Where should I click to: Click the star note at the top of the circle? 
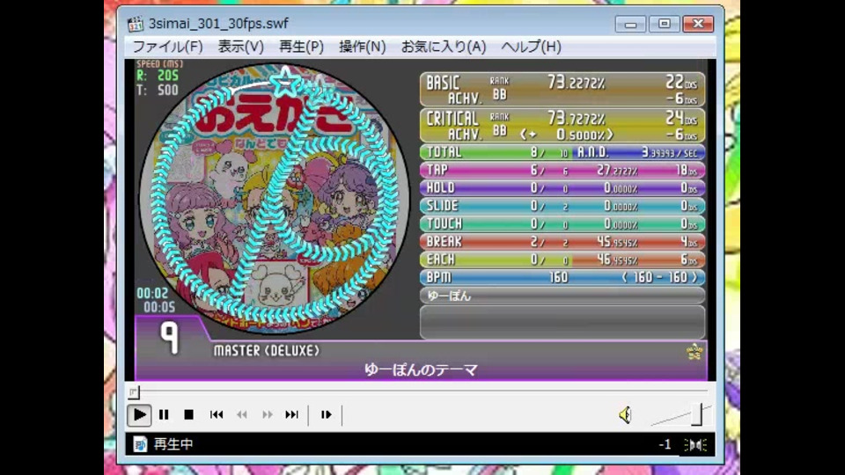tap(285, 82)
